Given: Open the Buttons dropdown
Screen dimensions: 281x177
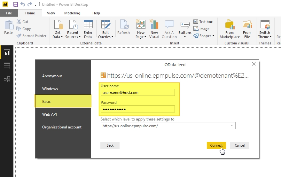Looking at the screenshot, I should [x=185, y=29].
